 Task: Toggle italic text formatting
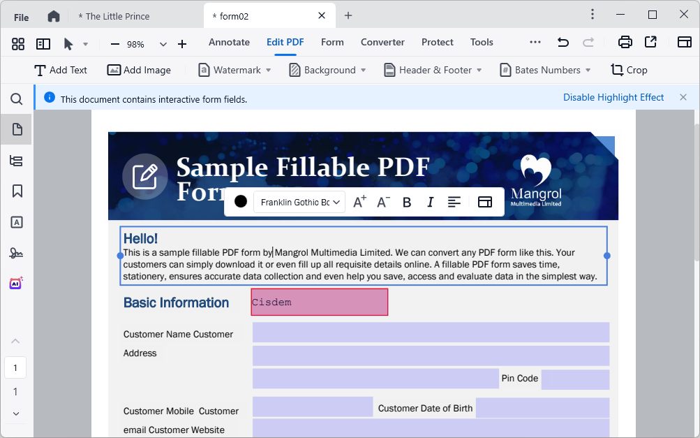pyautogui.click(x=430, y=202)
